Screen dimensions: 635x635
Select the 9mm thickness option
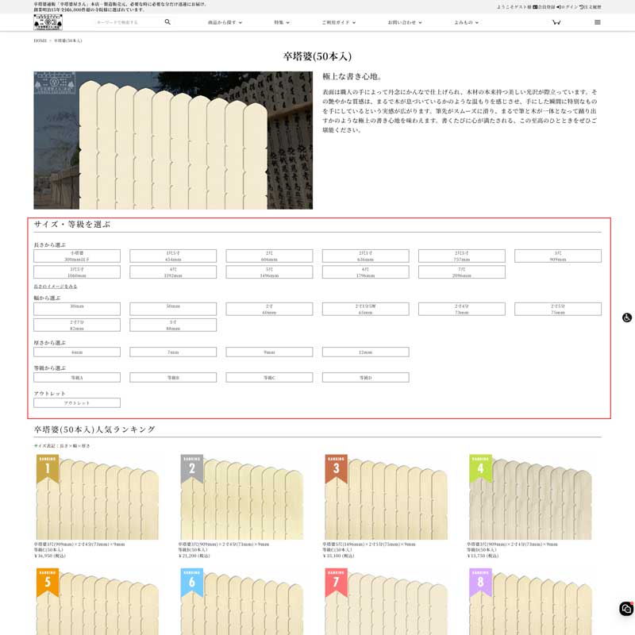[x=269, y=351]
